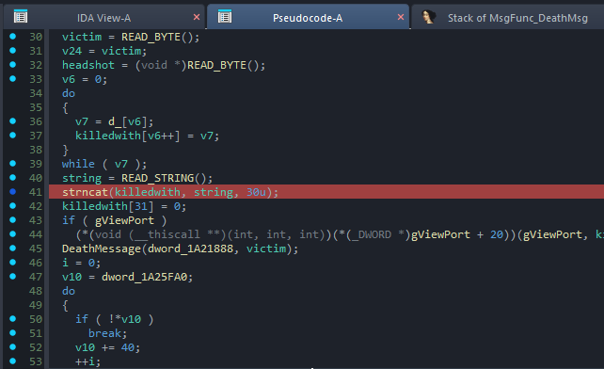Toggle the breakpoint dot on line 50
Image resolution: width=604 pixels, height=369 pixels.
coord(13,319)
